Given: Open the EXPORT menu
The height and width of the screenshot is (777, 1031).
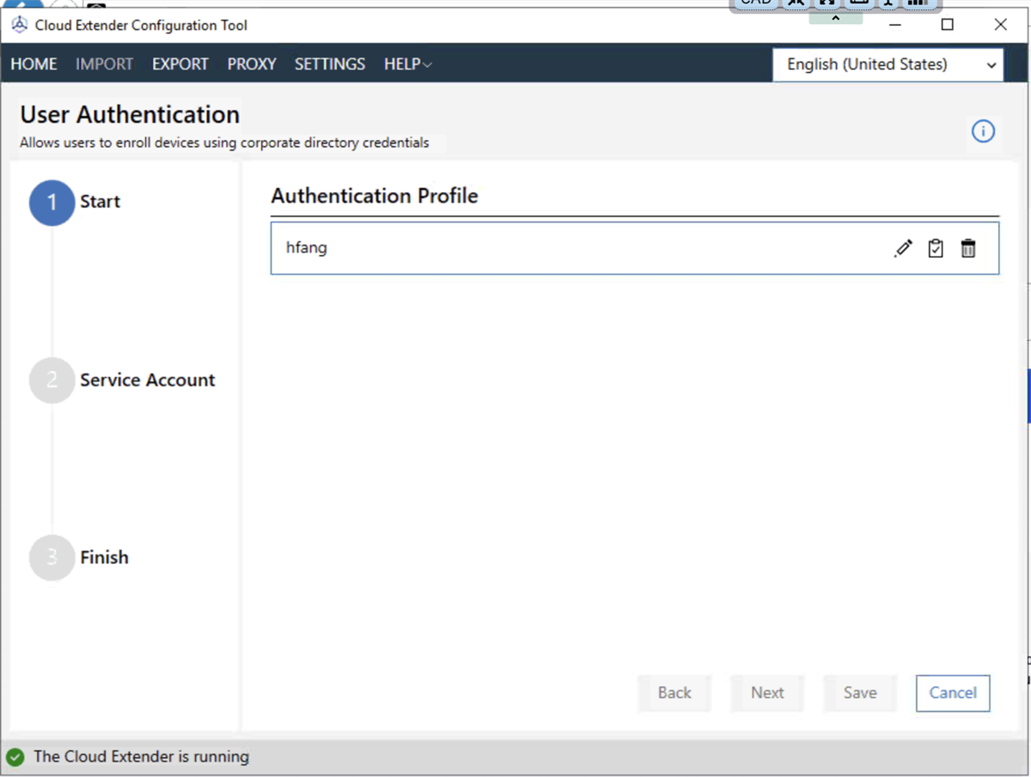Looking at the screenshot, I should [180, 64].
